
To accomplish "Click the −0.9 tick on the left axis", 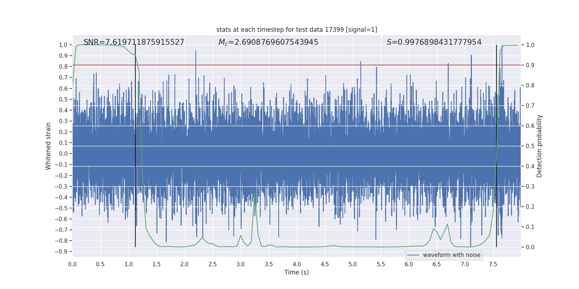I will coord(61,251).
